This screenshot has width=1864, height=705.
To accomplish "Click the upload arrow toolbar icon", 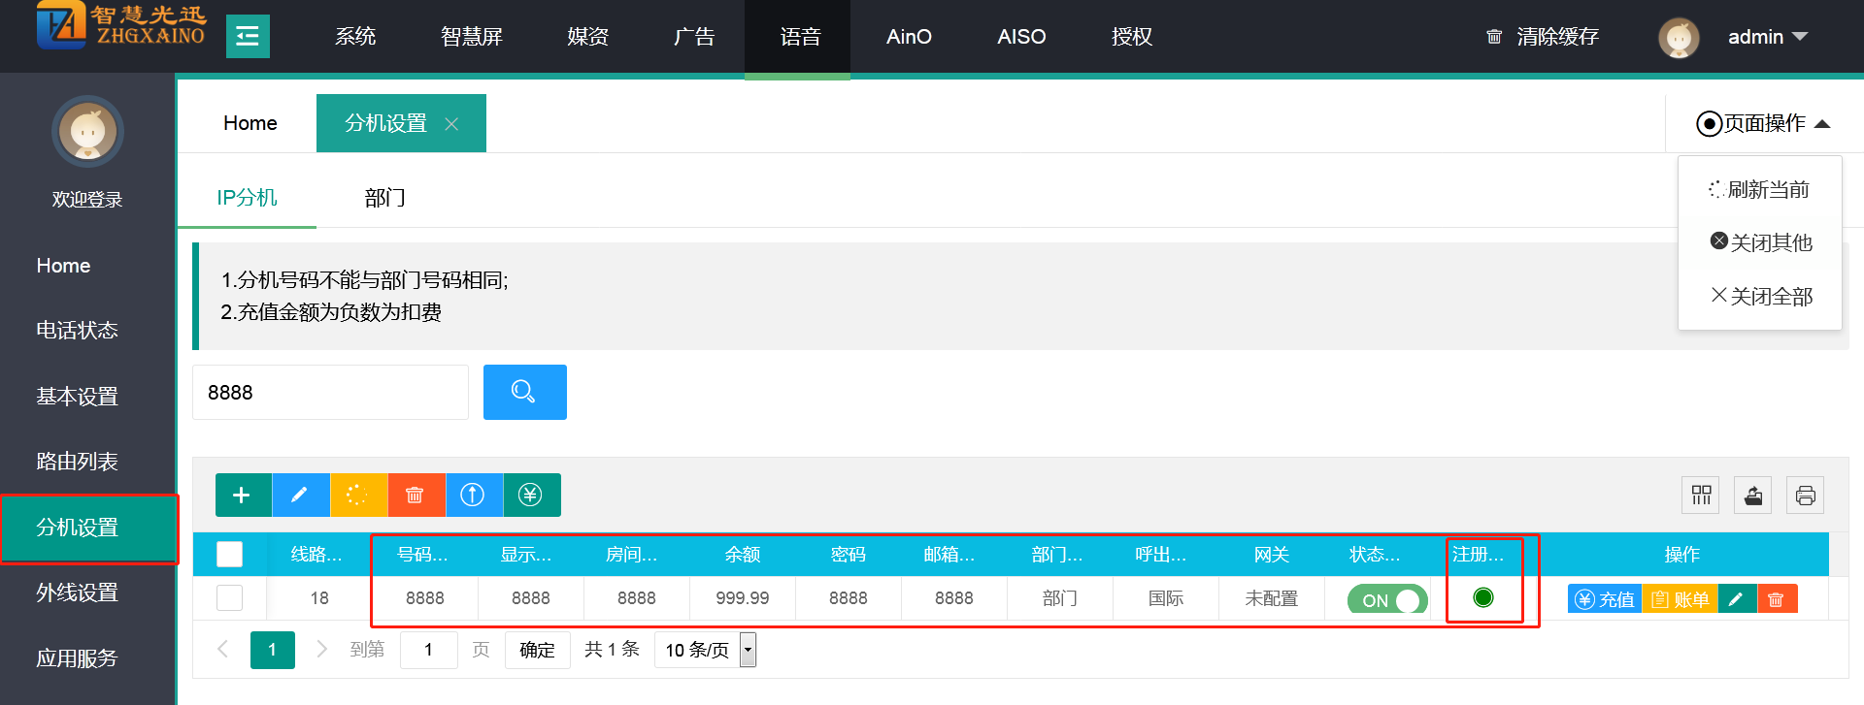I will pos(473,496).
